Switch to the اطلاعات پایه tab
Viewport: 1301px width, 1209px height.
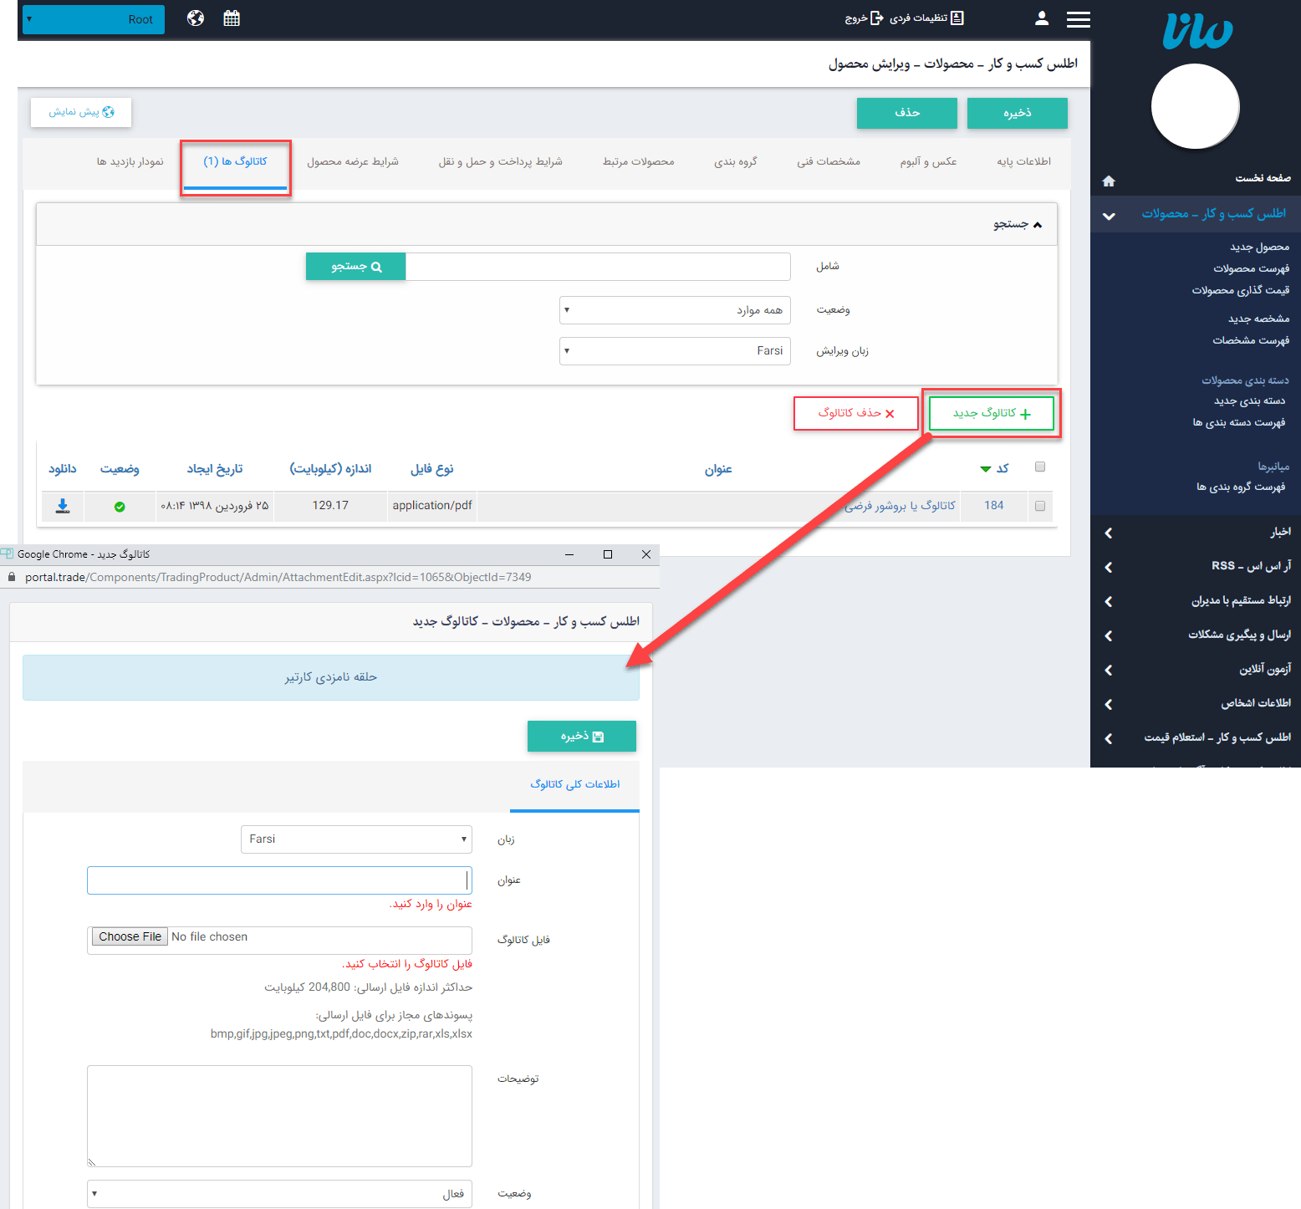1023,162
